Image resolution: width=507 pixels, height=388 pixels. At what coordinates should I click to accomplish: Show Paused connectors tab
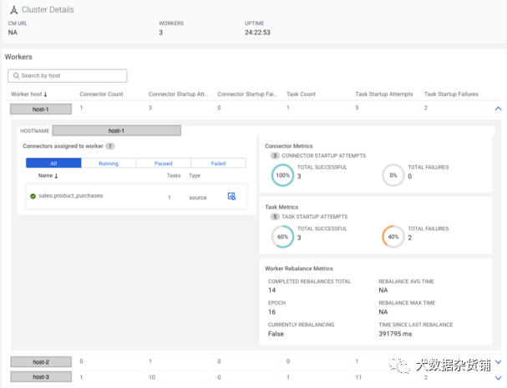(x=164, y=164)
